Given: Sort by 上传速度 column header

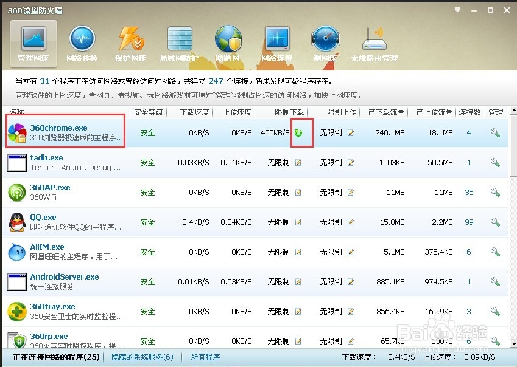Looking at the screenshot, I should (237, 112).
